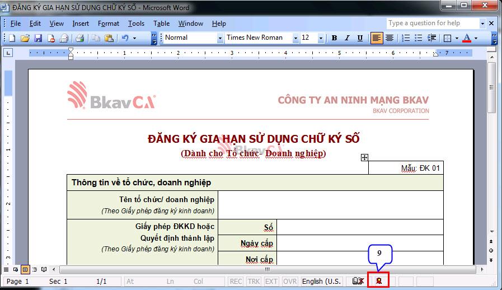
Task: Click the Open folder icon
Action: [x=25, y=38]
